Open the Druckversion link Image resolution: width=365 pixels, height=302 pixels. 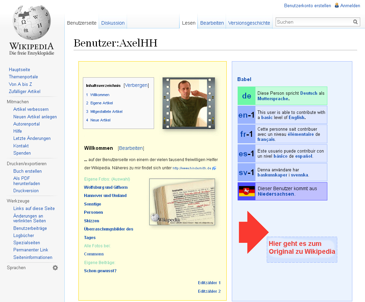click(26, 191)
